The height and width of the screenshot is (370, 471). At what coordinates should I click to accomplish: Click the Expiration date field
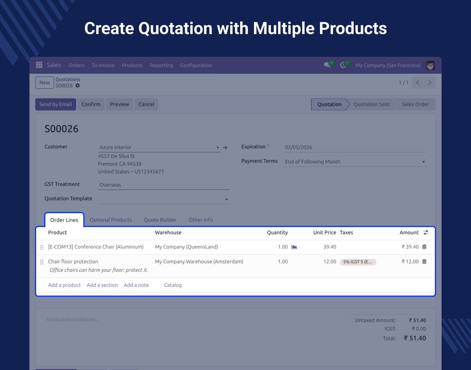coord(355,148)
